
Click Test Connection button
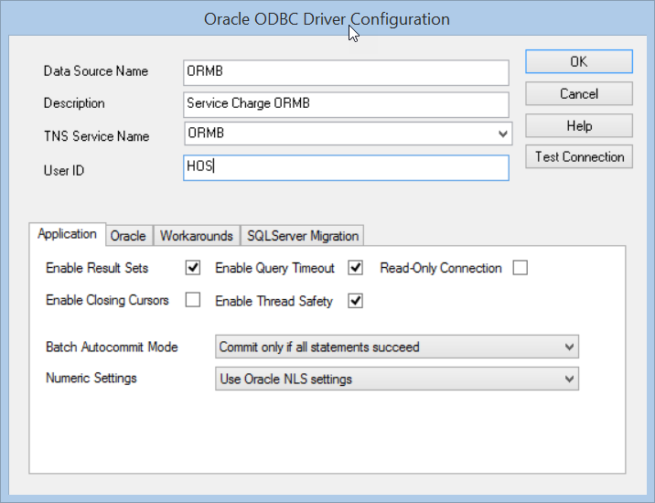(x=578, y=156)
